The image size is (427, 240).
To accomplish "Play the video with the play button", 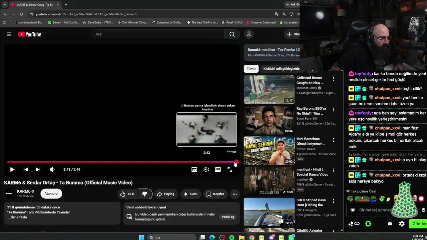I will click(12, 169).
